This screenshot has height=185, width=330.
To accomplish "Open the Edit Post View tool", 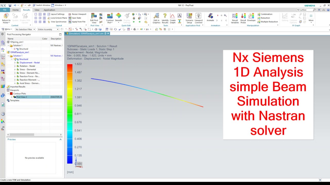I will point(94,18).
